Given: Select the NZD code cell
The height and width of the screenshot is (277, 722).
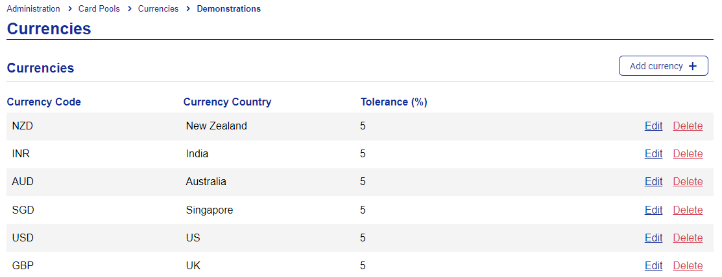Looking at the screenshot, I should pos(23,126).
